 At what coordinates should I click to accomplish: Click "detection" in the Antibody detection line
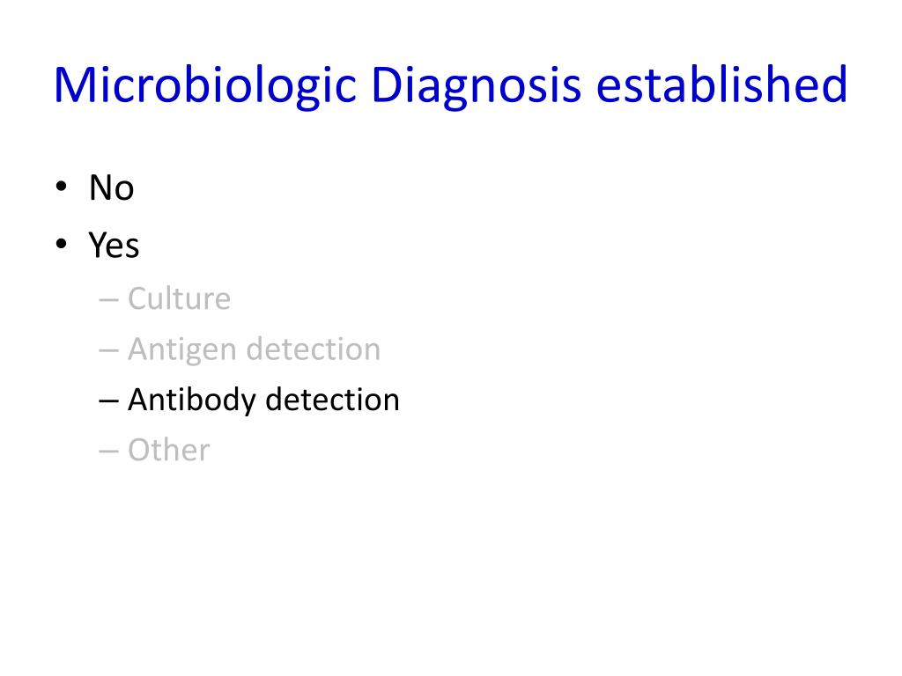[x=332, y=400]
